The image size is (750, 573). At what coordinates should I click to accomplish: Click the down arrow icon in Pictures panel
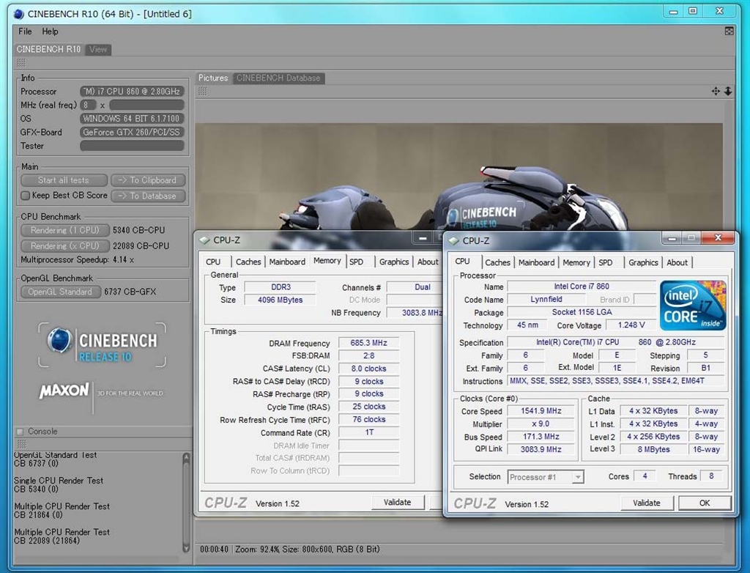click(728, 91)
